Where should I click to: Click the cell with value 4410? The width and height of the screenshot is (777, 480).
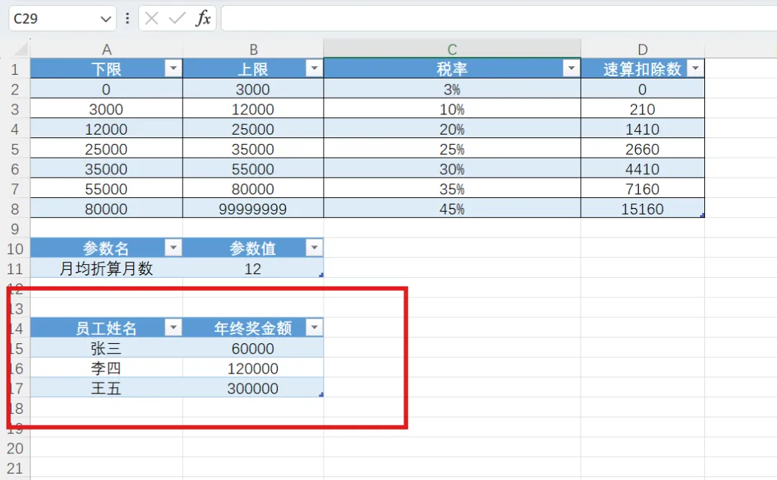click(x=642, y=168)
